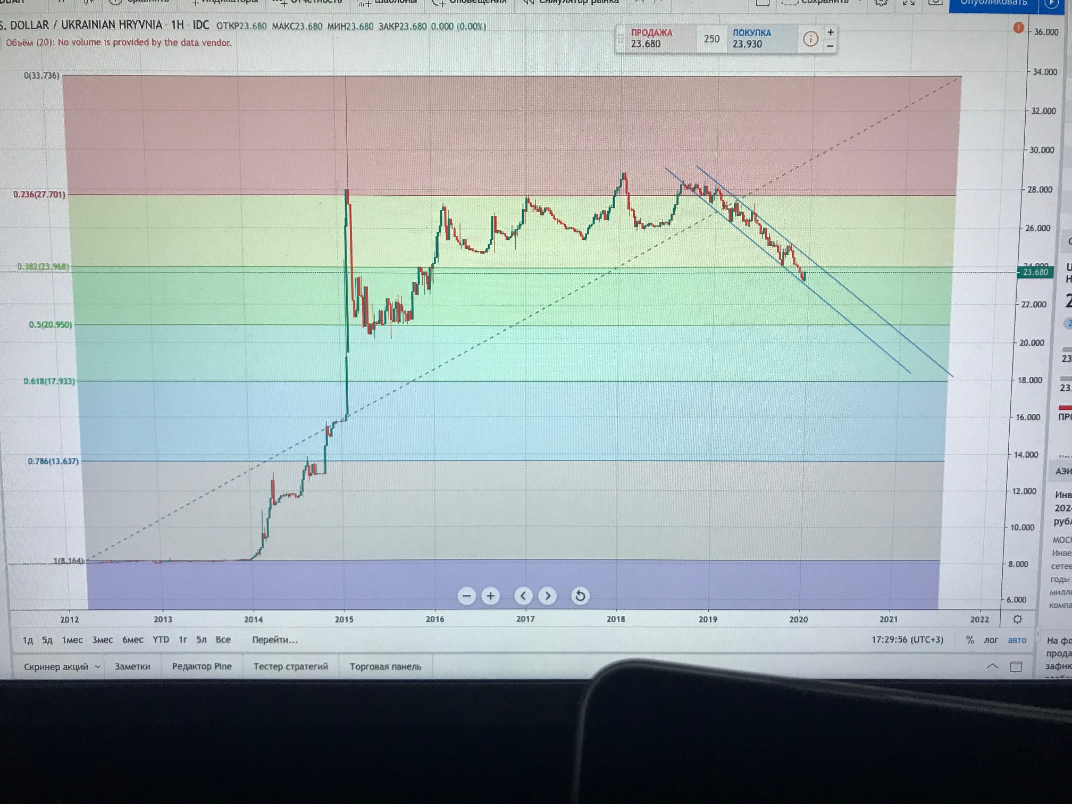Click the 2015 label on time axis
The image size is (1072, 804).
344,619
